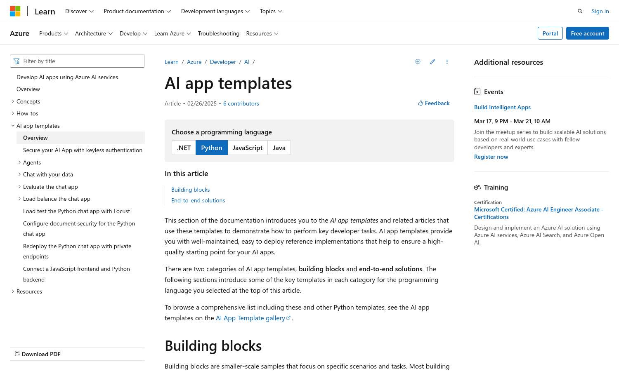Click the Download PDF icon
619x371 pixels.
pyautogui.click(x=17, y=354)
